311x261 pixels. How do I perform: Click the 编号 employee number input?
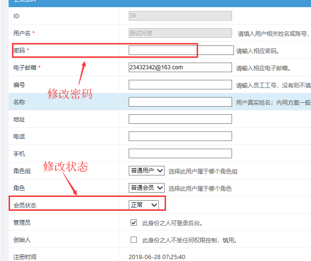(x=180, y=85)
